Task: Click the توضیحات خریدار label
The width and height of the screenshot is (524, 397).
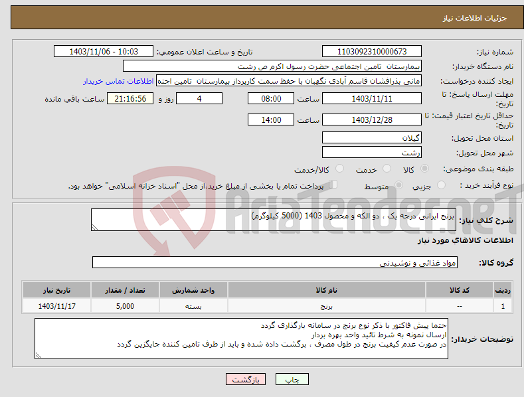Action: (x=483, y=339)
